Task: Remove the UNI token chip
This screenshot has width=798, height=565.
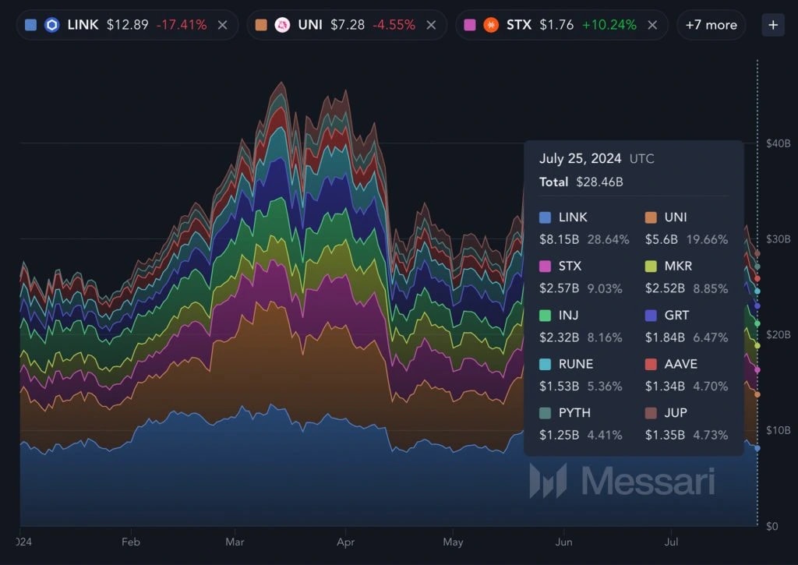Action: [431, 24]
